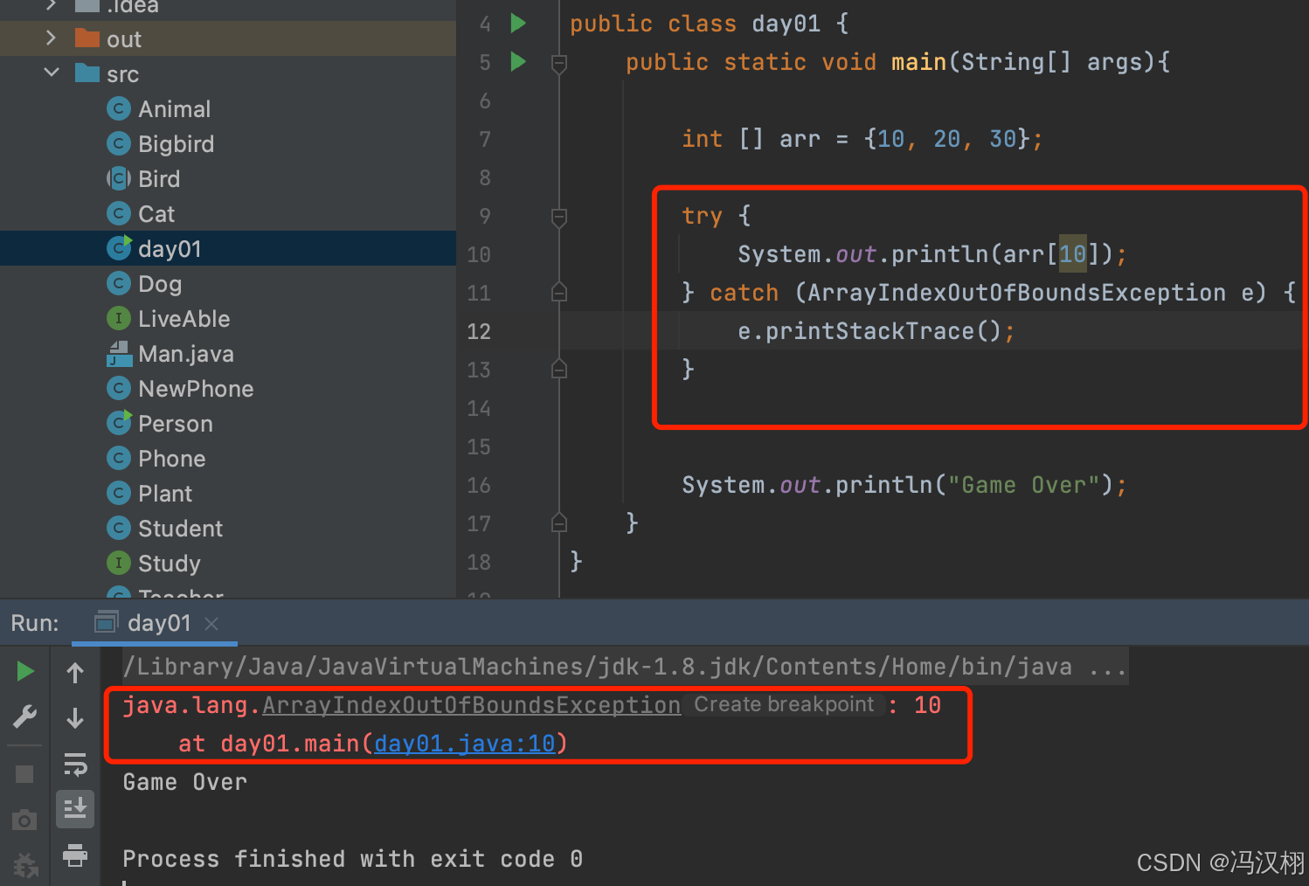Open the Cat class file
This screenshot has height=886, width=1309.
click(156, 214)
